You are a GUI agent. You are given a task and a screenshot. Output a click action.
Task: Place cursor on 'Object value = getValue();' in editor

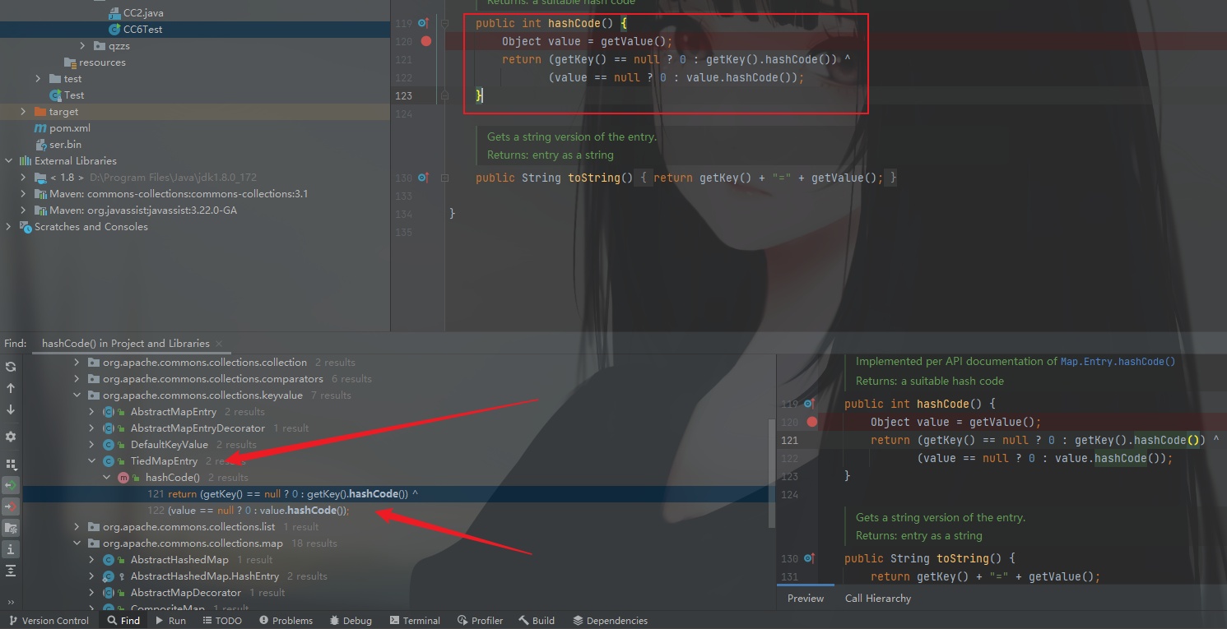[587, 41]
